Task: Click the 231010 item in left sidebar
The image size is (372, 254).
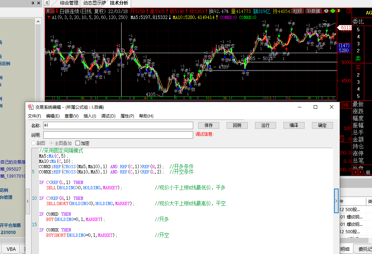Action: click(x=8, y=233)
